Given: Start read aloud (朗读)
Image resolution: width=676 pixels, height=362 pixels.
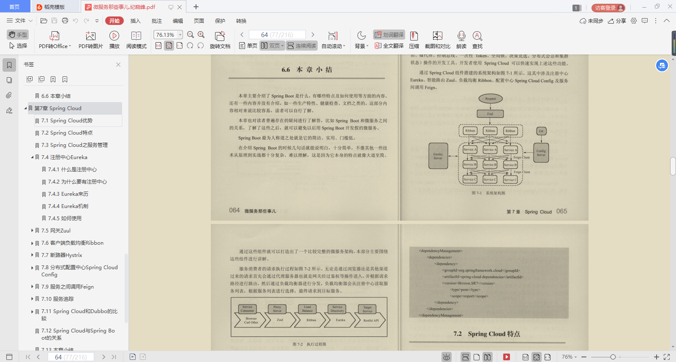Looking at the screenshot, I should [x=461, y=40].
